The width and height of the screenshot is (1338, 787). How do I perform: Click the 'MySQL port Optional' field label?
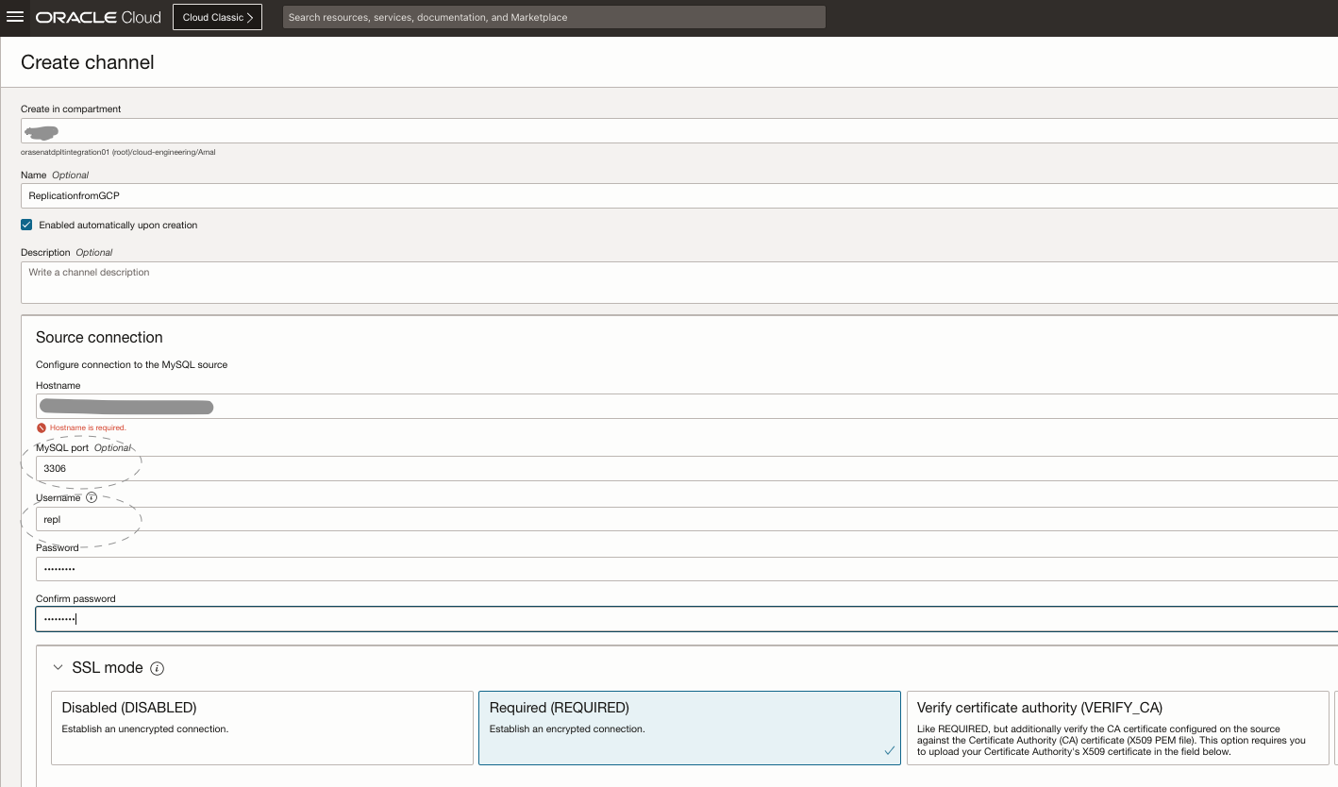pos(83,447)
